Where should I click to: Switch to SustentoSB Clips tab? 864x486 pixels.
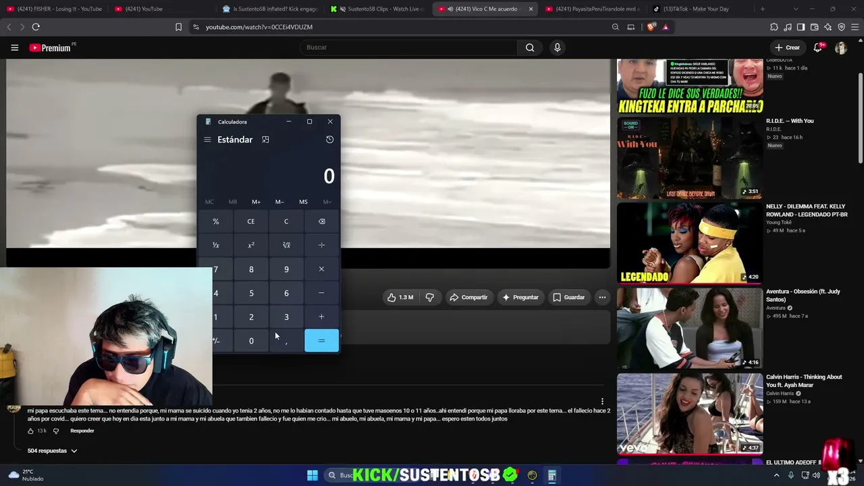click(x=378, y=9)
